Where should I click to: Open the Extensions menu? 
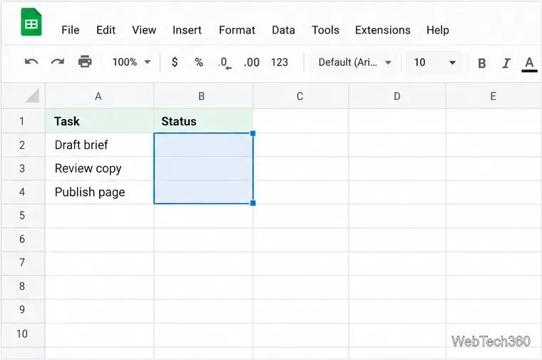pyautogui.click(x=383, y=30)
